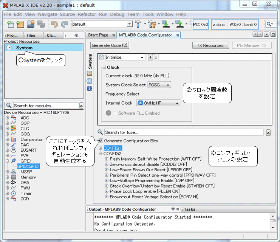Toggle Software PLL Enabled checkbox

click(x=115, y=113)
